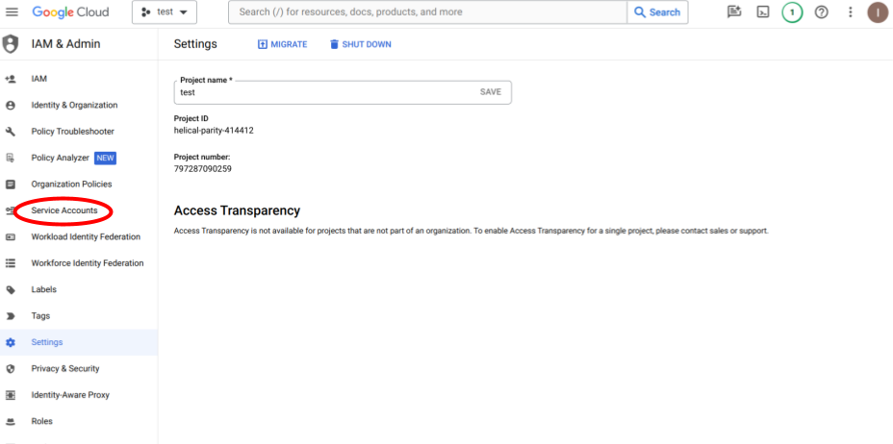
Task: Open the Help question mark icon
Action: point(822,12)
